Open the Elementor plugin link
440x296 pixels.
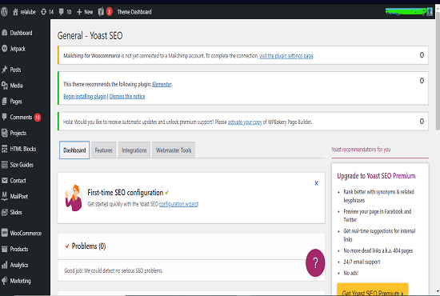[x=162, y=84]
